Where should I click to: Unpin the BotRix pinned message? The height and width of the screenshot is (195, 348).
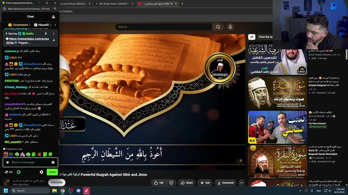[x=46, y=34]
